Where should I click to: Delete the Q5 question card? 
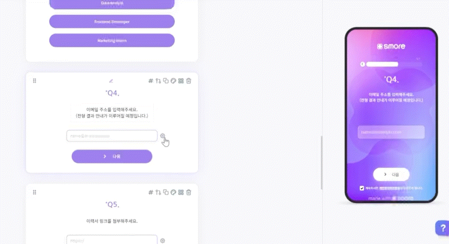click(x=189, y=192)
